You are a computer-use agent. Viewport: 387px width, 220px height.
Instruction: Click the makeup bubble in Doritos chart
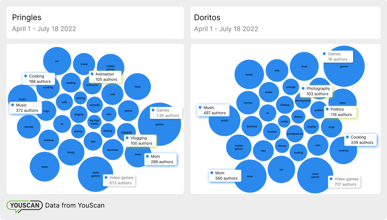[x=285, y=105]
